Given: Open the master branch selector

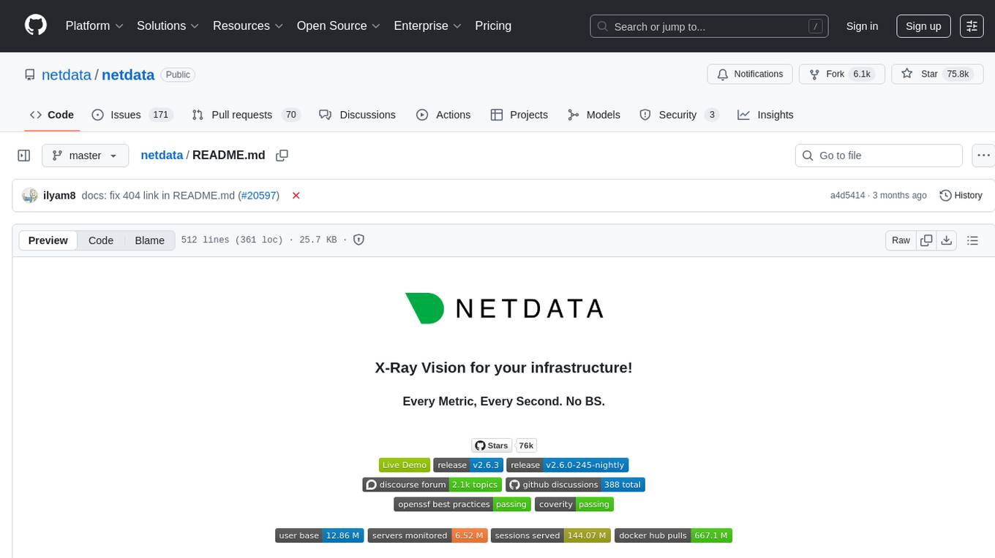Looking at the screenshot, I should click(x=85, y=156).
